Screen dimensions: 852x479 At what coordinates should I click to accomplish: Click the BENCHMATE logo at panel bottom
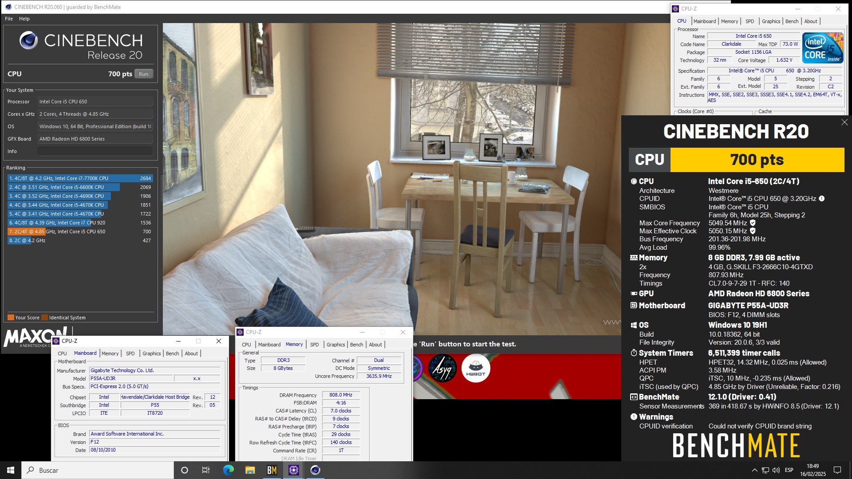736,446
